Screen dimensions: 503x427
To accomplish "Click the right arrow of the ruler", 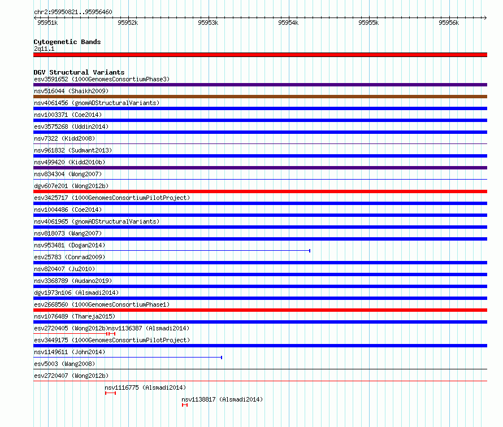I will [x=485, y=18].
